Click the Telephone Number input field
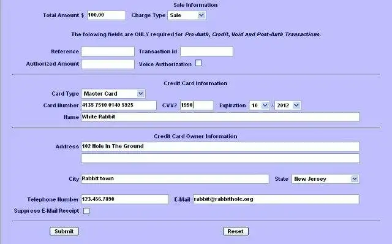The height and width of the screenshot is (244, 392). pos(125,199)
